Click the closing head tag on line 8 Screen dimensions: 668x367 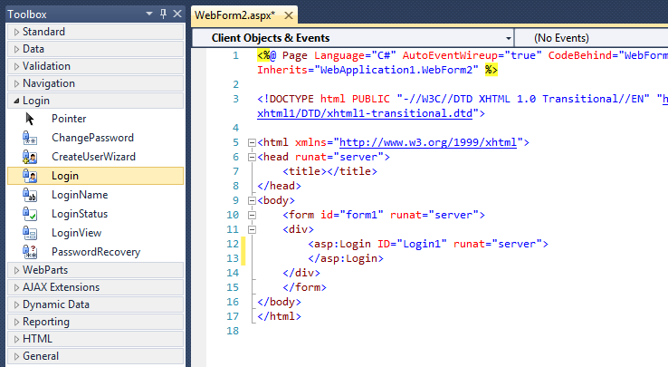pos(279,186)
